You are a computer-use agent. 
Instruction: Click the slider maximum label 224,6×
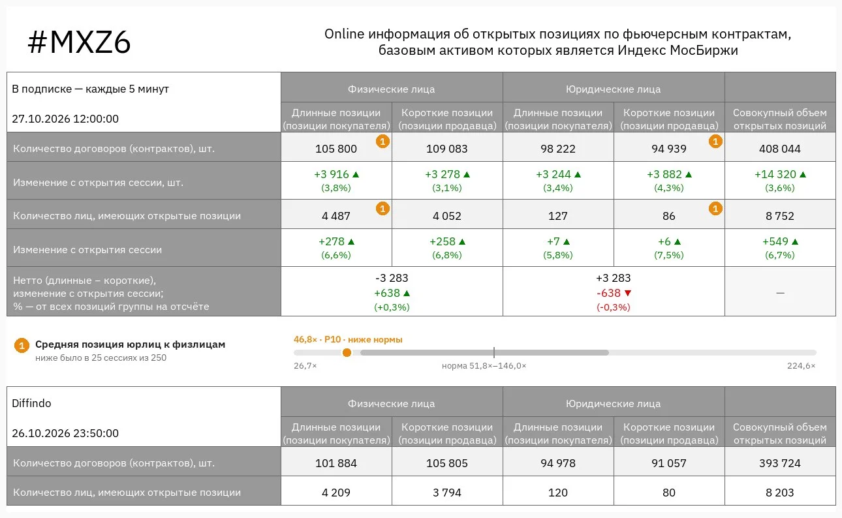[x=801, y=366]
